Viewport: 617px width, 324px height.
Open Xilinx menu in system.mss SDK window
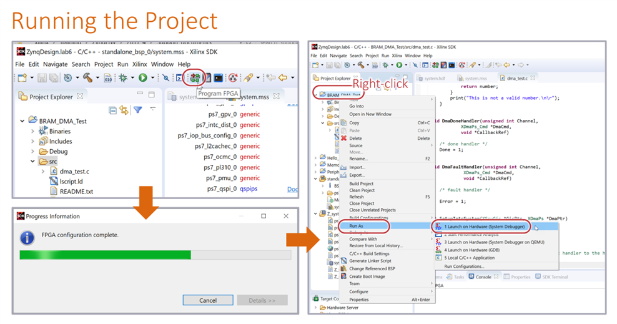pos(139,64)
